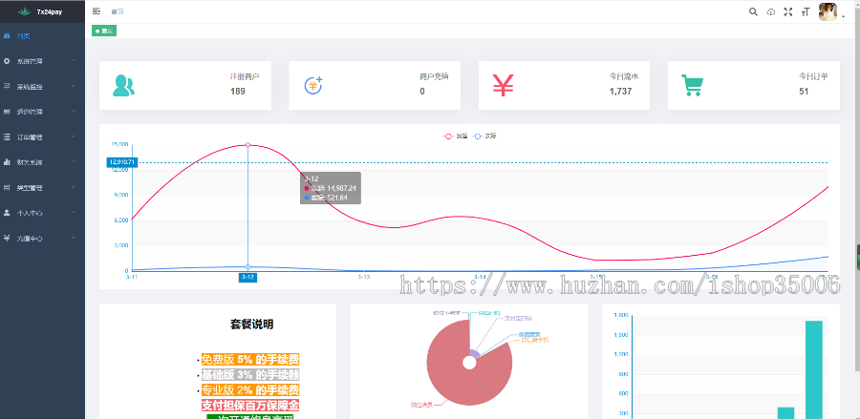Click the 支付担保百万保障金 line
The height and width of the screenshot is (419, 860).
click(x=250, y=406)
